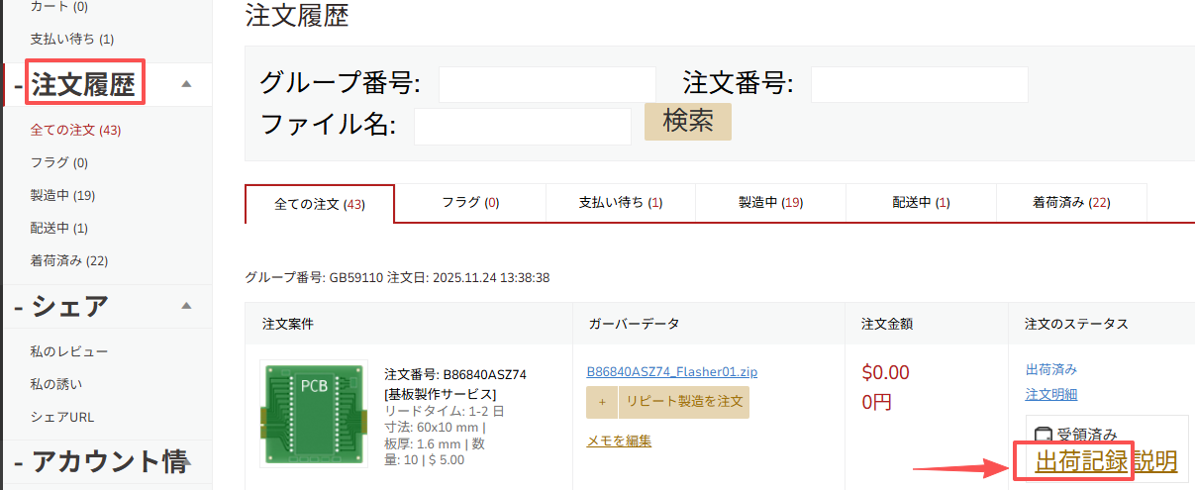
Task: Switch to the フラグ (0) tab
Action: [x=470, y=203]
